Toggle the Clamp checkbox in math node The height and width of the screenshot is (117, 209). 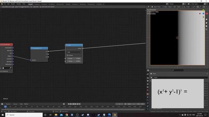[68, 55]
